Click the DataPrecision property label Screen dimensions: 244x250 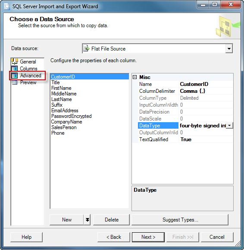click(x=154, y=112)
